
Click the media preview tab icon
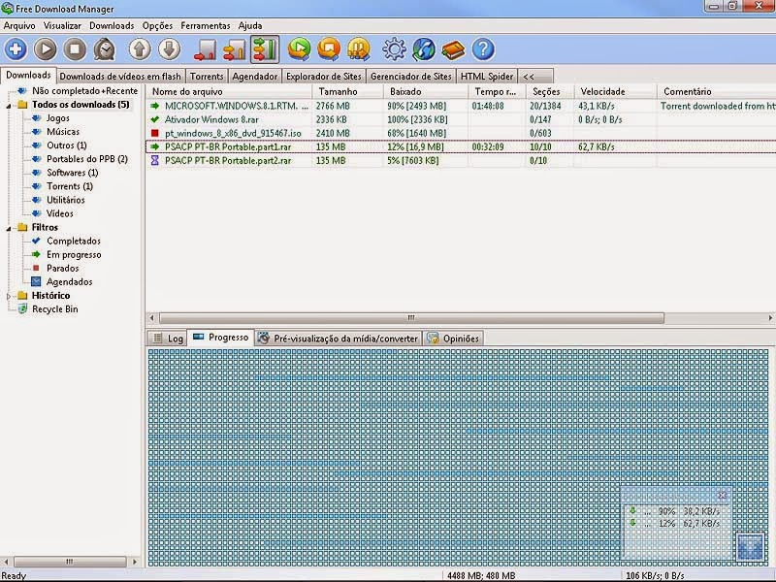264,338
